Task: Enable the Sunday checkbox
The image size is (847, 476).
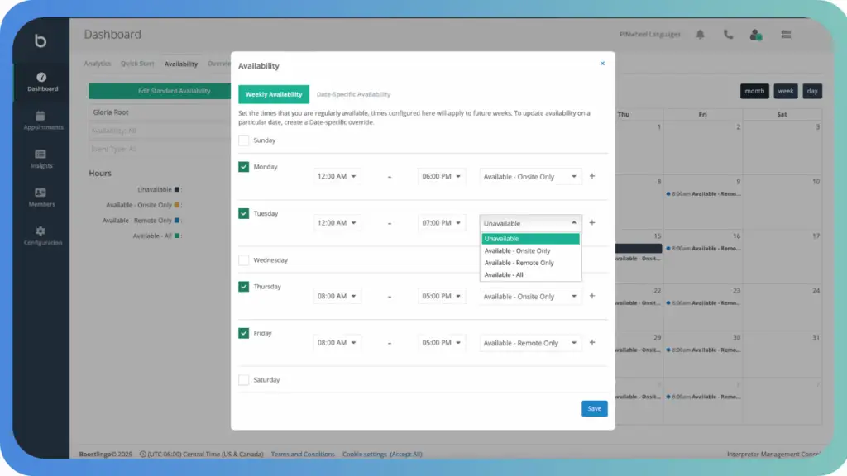Action: pyautogui.click(x=244, y=140)
